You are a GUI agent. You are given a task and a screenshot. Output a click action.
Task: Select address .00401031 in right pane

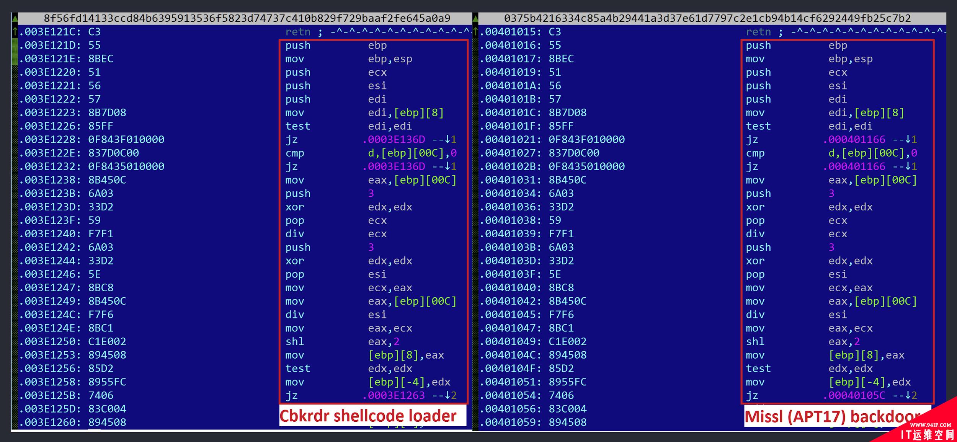[x=511, y=180]
